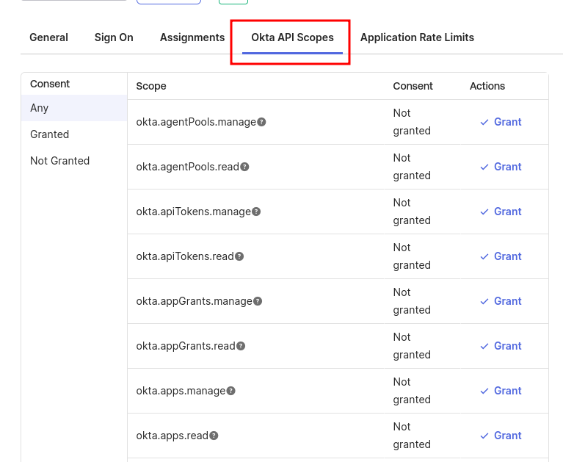This screenshot has height=462, width=563.
Task: Click question mark icon beside okta.apps.read
Action: coord(214,436)
